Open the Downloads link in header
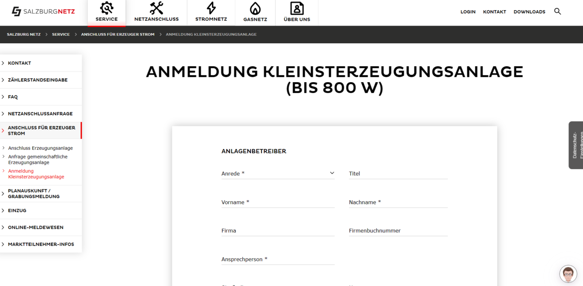The height and width of the screenshot is (286, 583). tap(529, 12)
